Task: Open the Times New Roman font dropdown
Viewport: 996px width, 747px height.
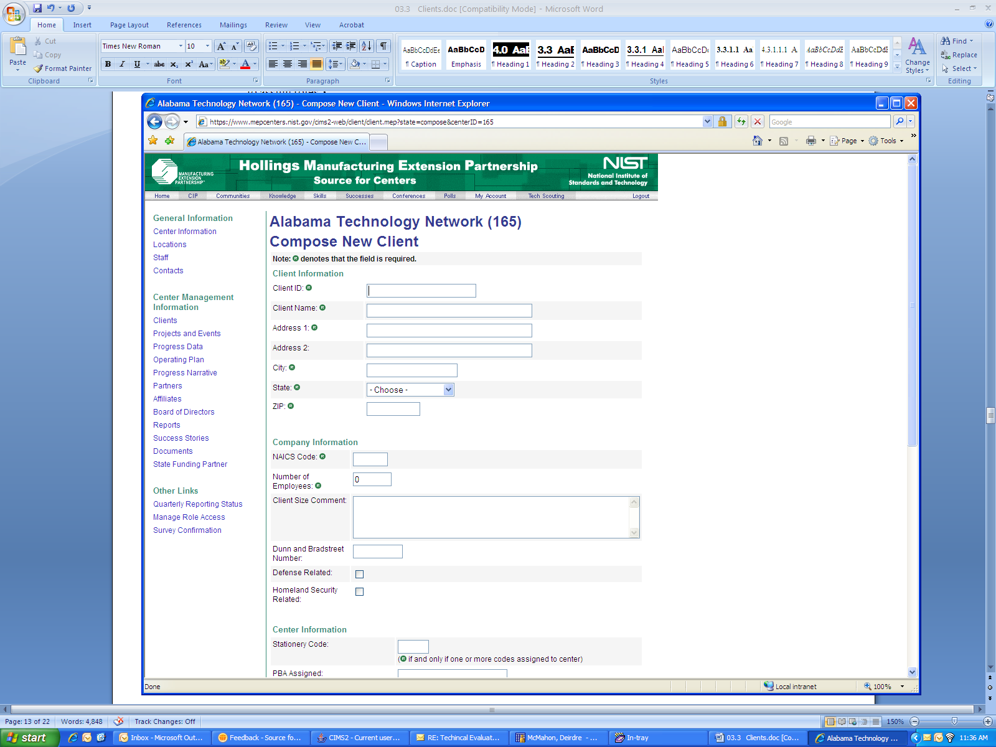Action: (x=181, y=46)
